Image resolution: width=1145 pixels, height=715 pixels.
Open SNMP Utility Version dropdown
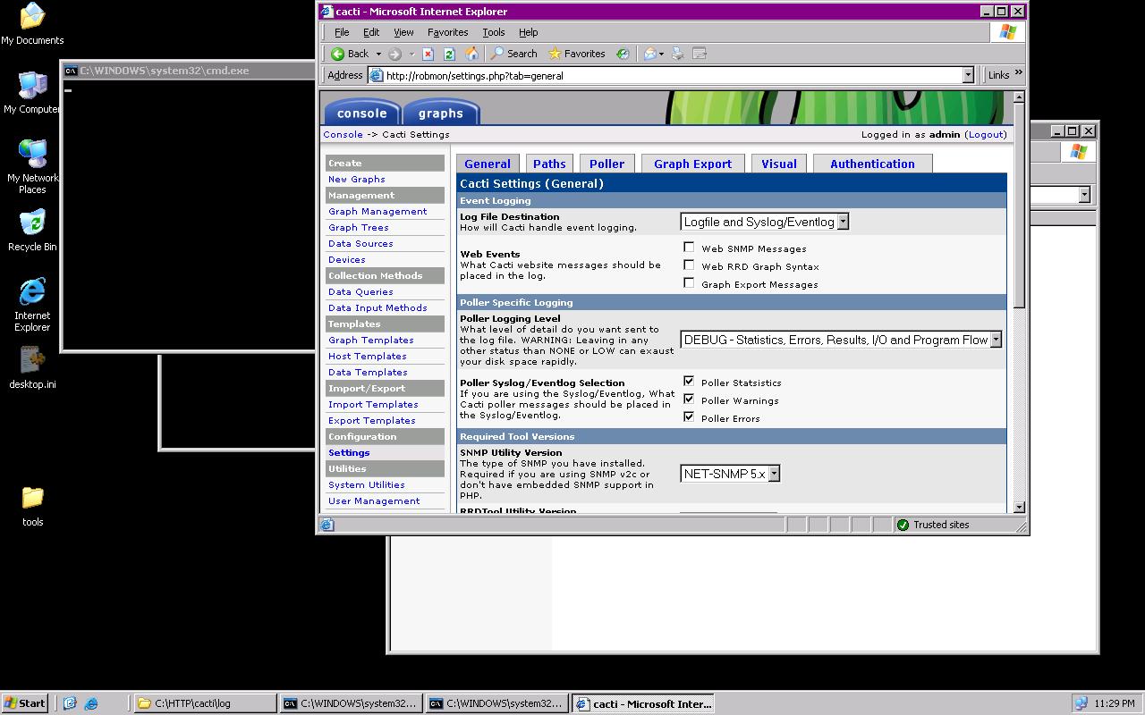(x=730, y=474)
